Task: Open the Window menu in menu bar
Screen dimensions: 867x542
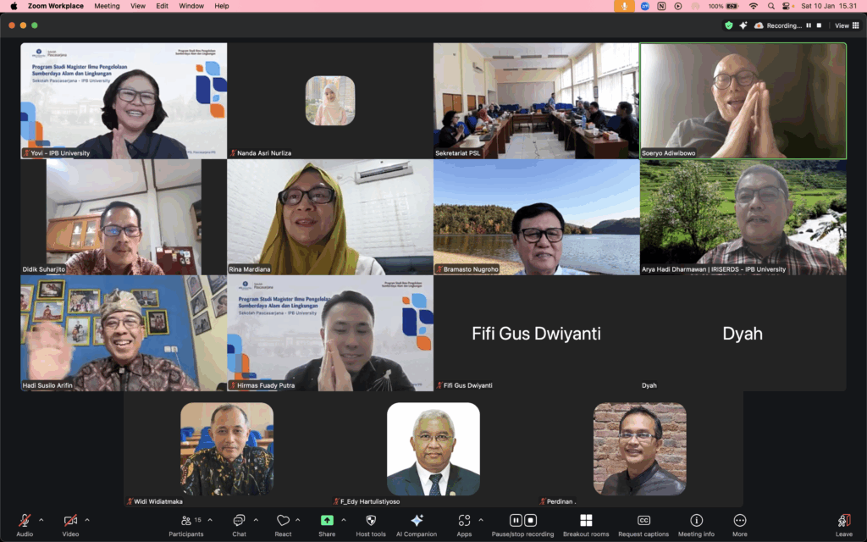Action: point(191,6)
